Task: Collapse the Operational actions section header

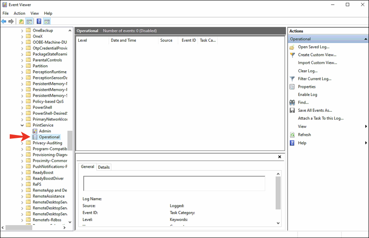Action: pyautogui.click(x=365, y=39)
